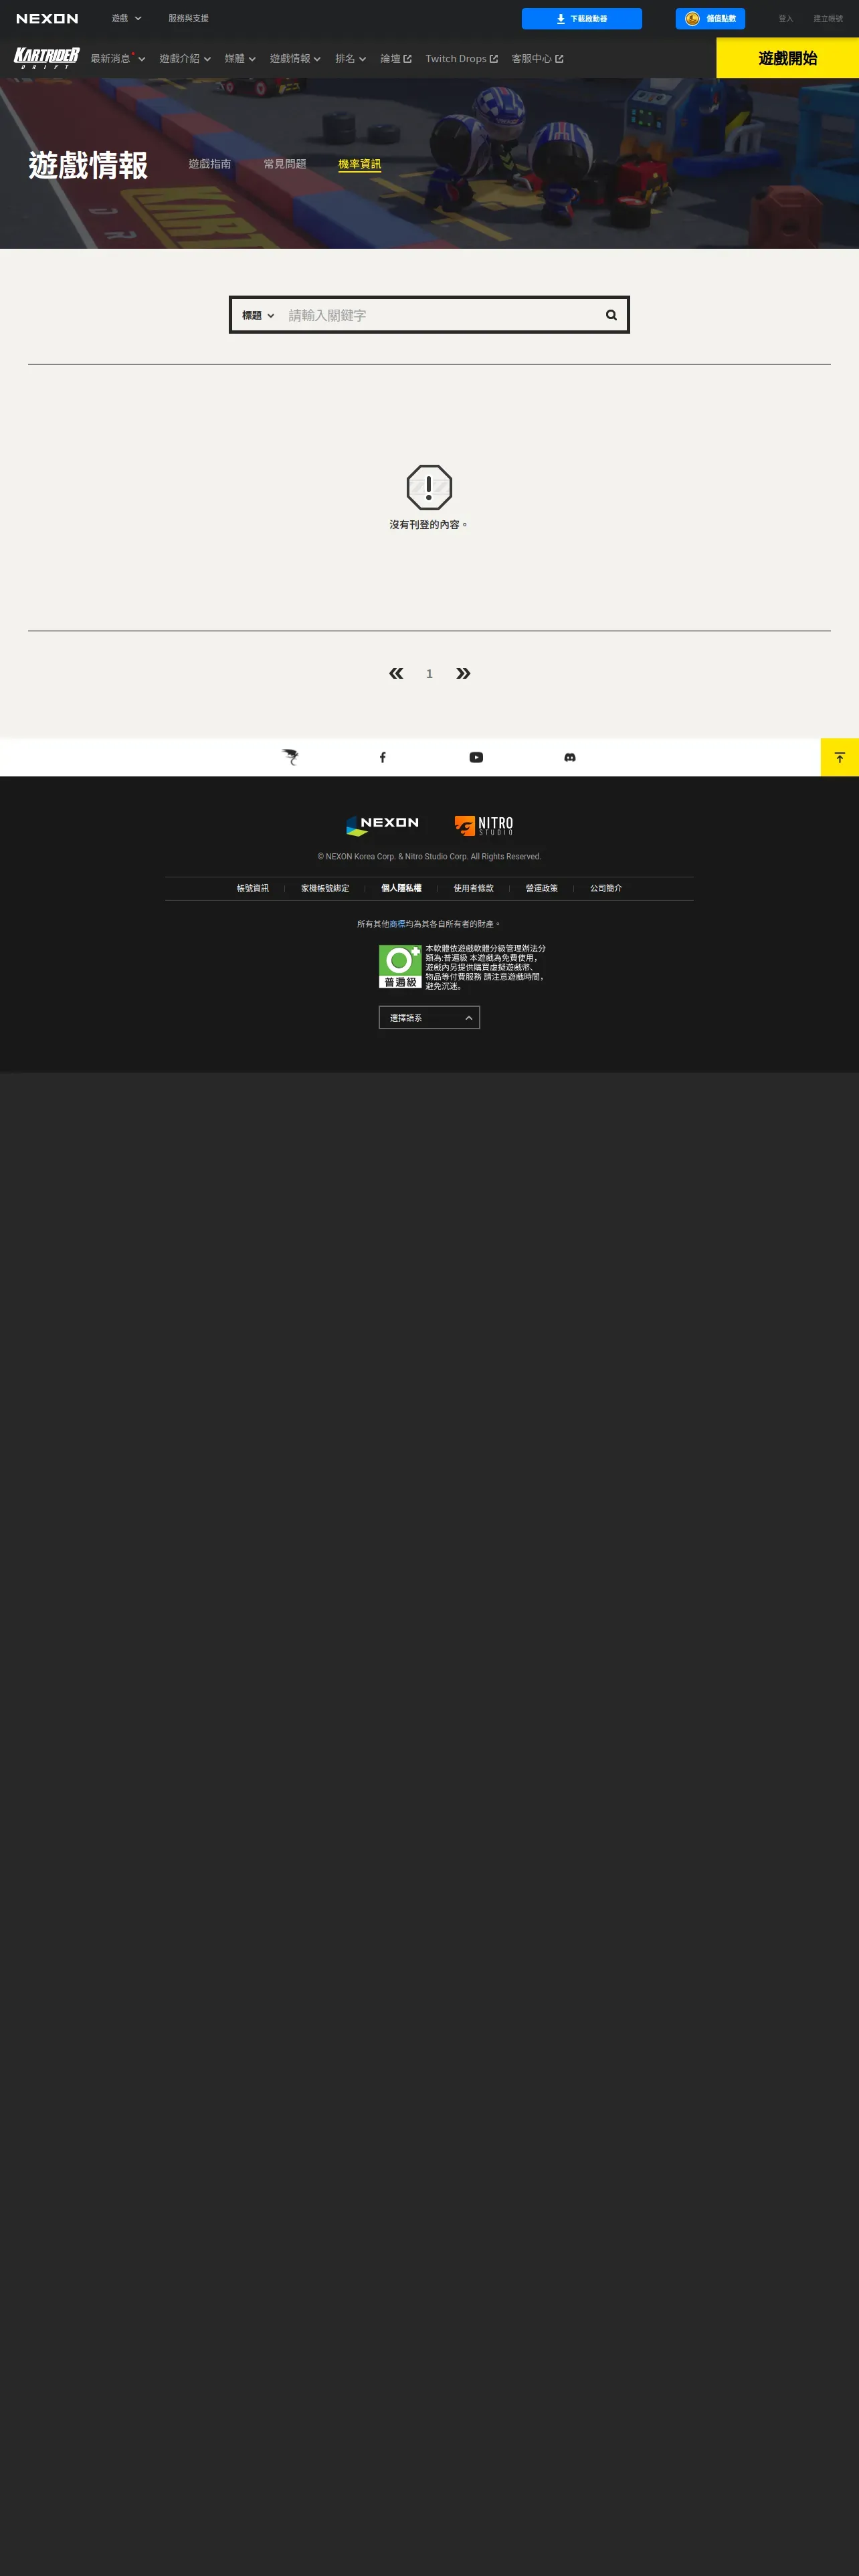
Task: Expand the 遊戲 dropdown in top bar
Action: (126, 19)
